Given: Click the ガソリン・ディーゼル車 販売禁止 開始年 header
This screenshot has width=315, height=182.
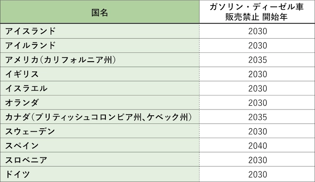Looking at the screenshot, I should (257, 12).
